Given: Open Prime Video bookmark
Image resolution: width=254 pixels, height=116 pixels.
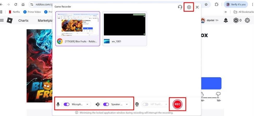Looking at the screenshot, I should [32, 12].
